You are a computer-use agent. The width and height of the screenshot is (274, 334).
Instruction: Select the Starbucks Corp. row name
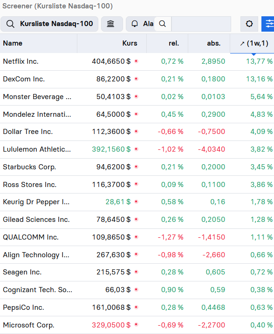pyautogui.click(x=29, y=167)
